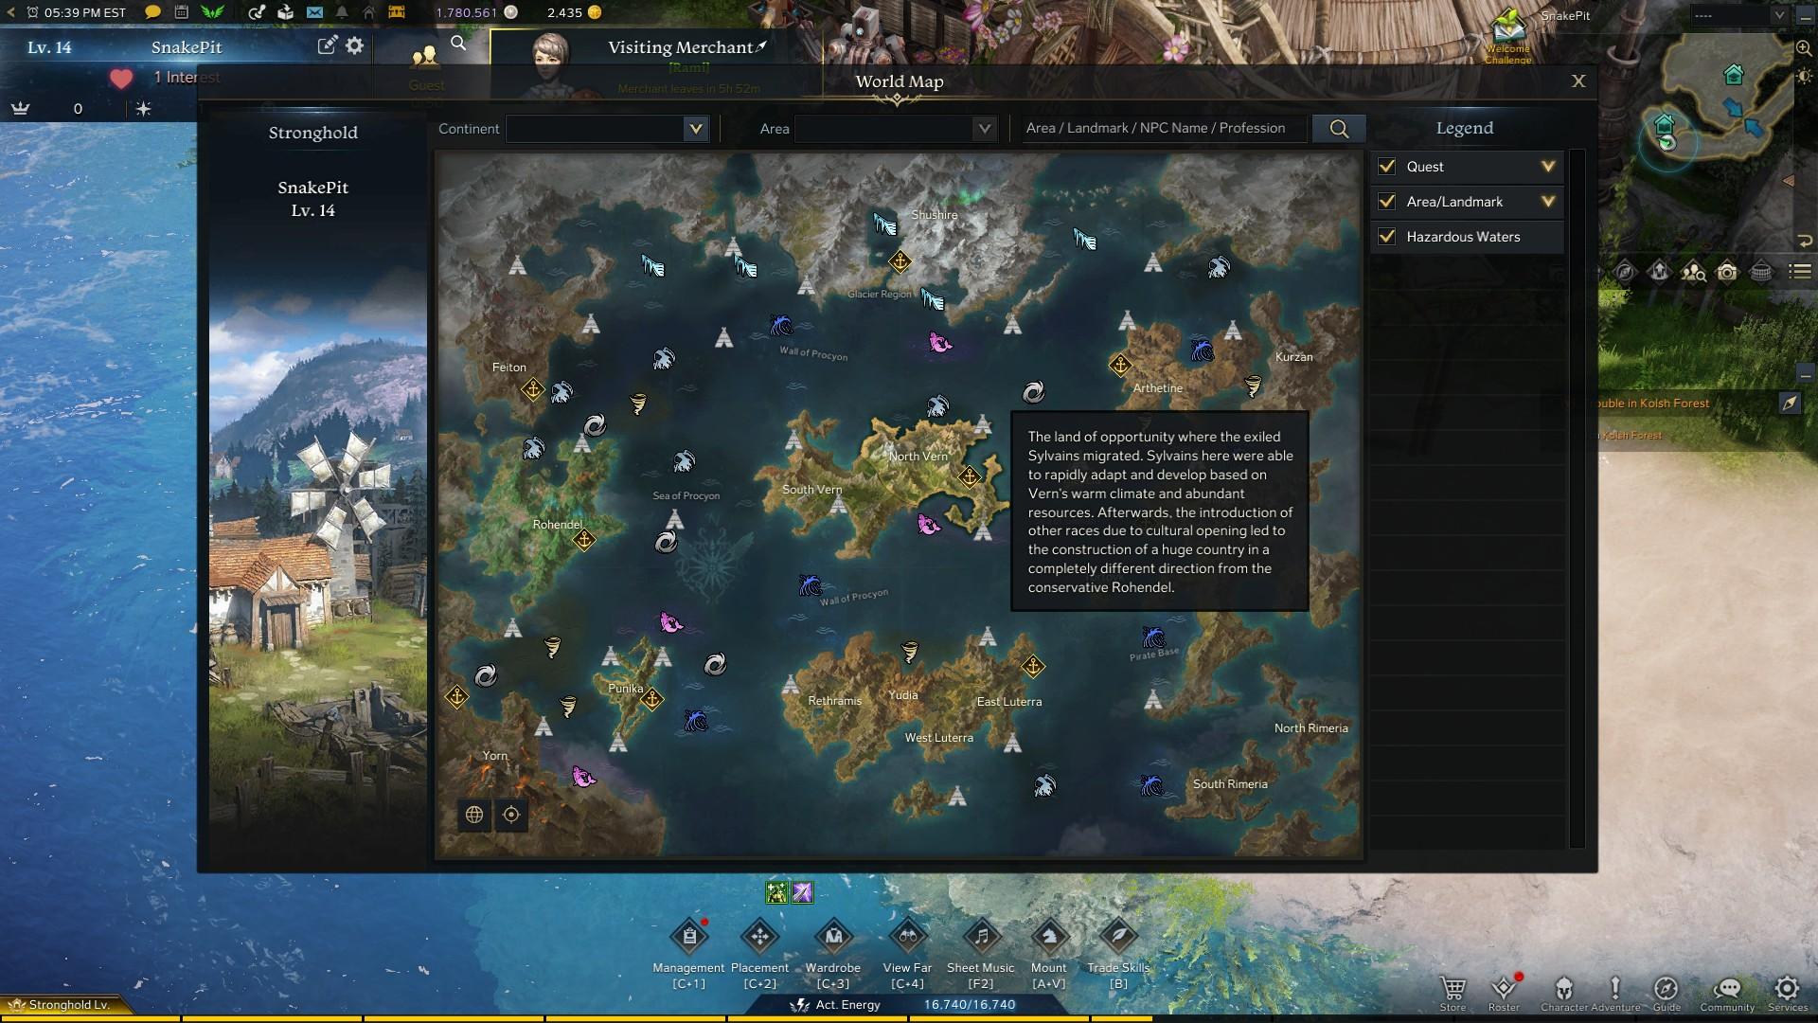
Task: Expand the Quest legend section arrow
Action: coord(1548,167)
